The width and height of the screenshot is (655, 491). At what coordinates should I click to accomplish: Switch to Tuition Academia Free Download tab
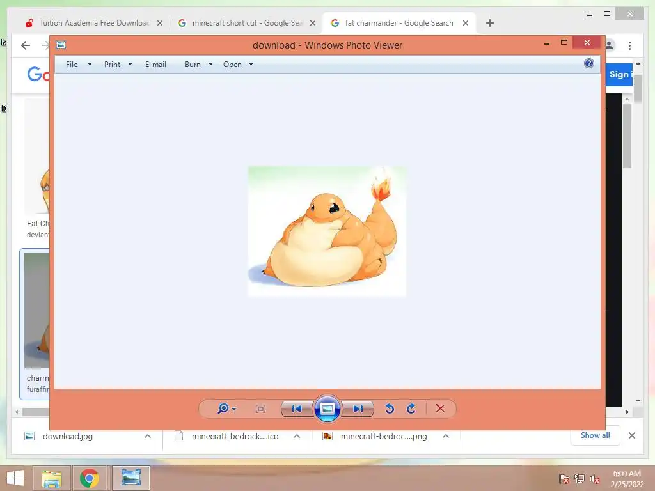click(x=95, y=23)
